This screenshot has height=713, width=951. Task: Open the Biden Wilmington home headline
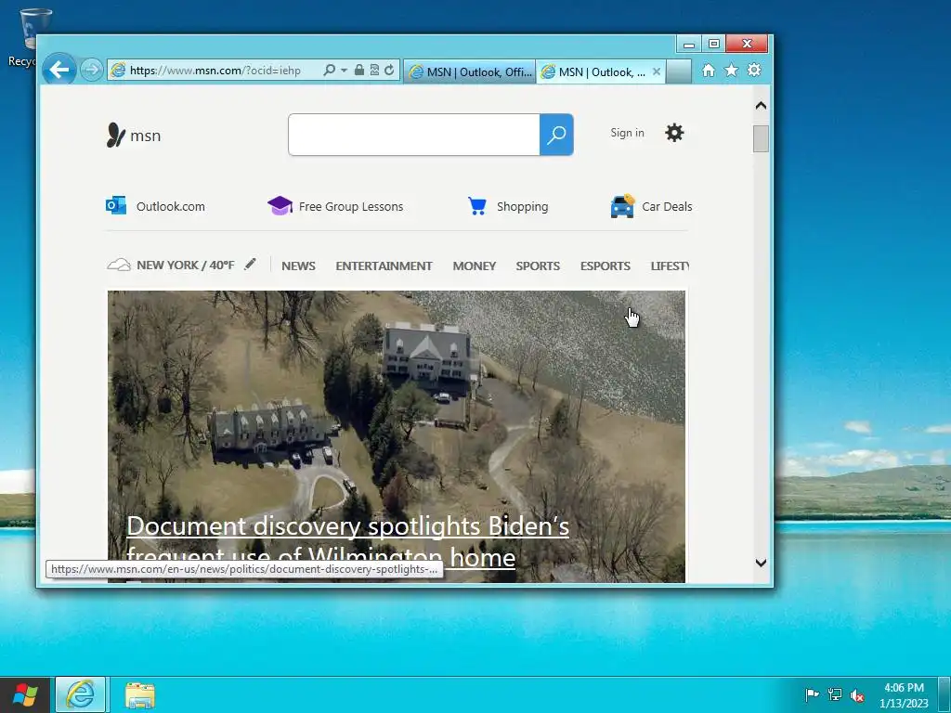click(347, 541)
